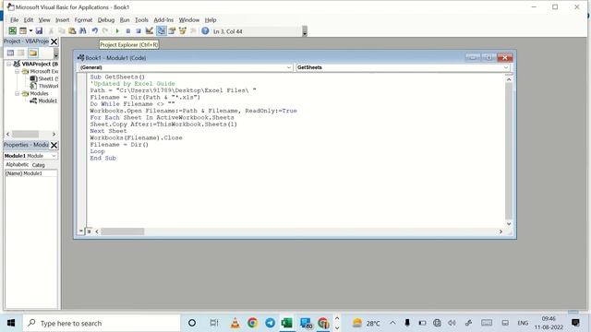Click the Reset (stop) toolbar icon

(139, 30)
